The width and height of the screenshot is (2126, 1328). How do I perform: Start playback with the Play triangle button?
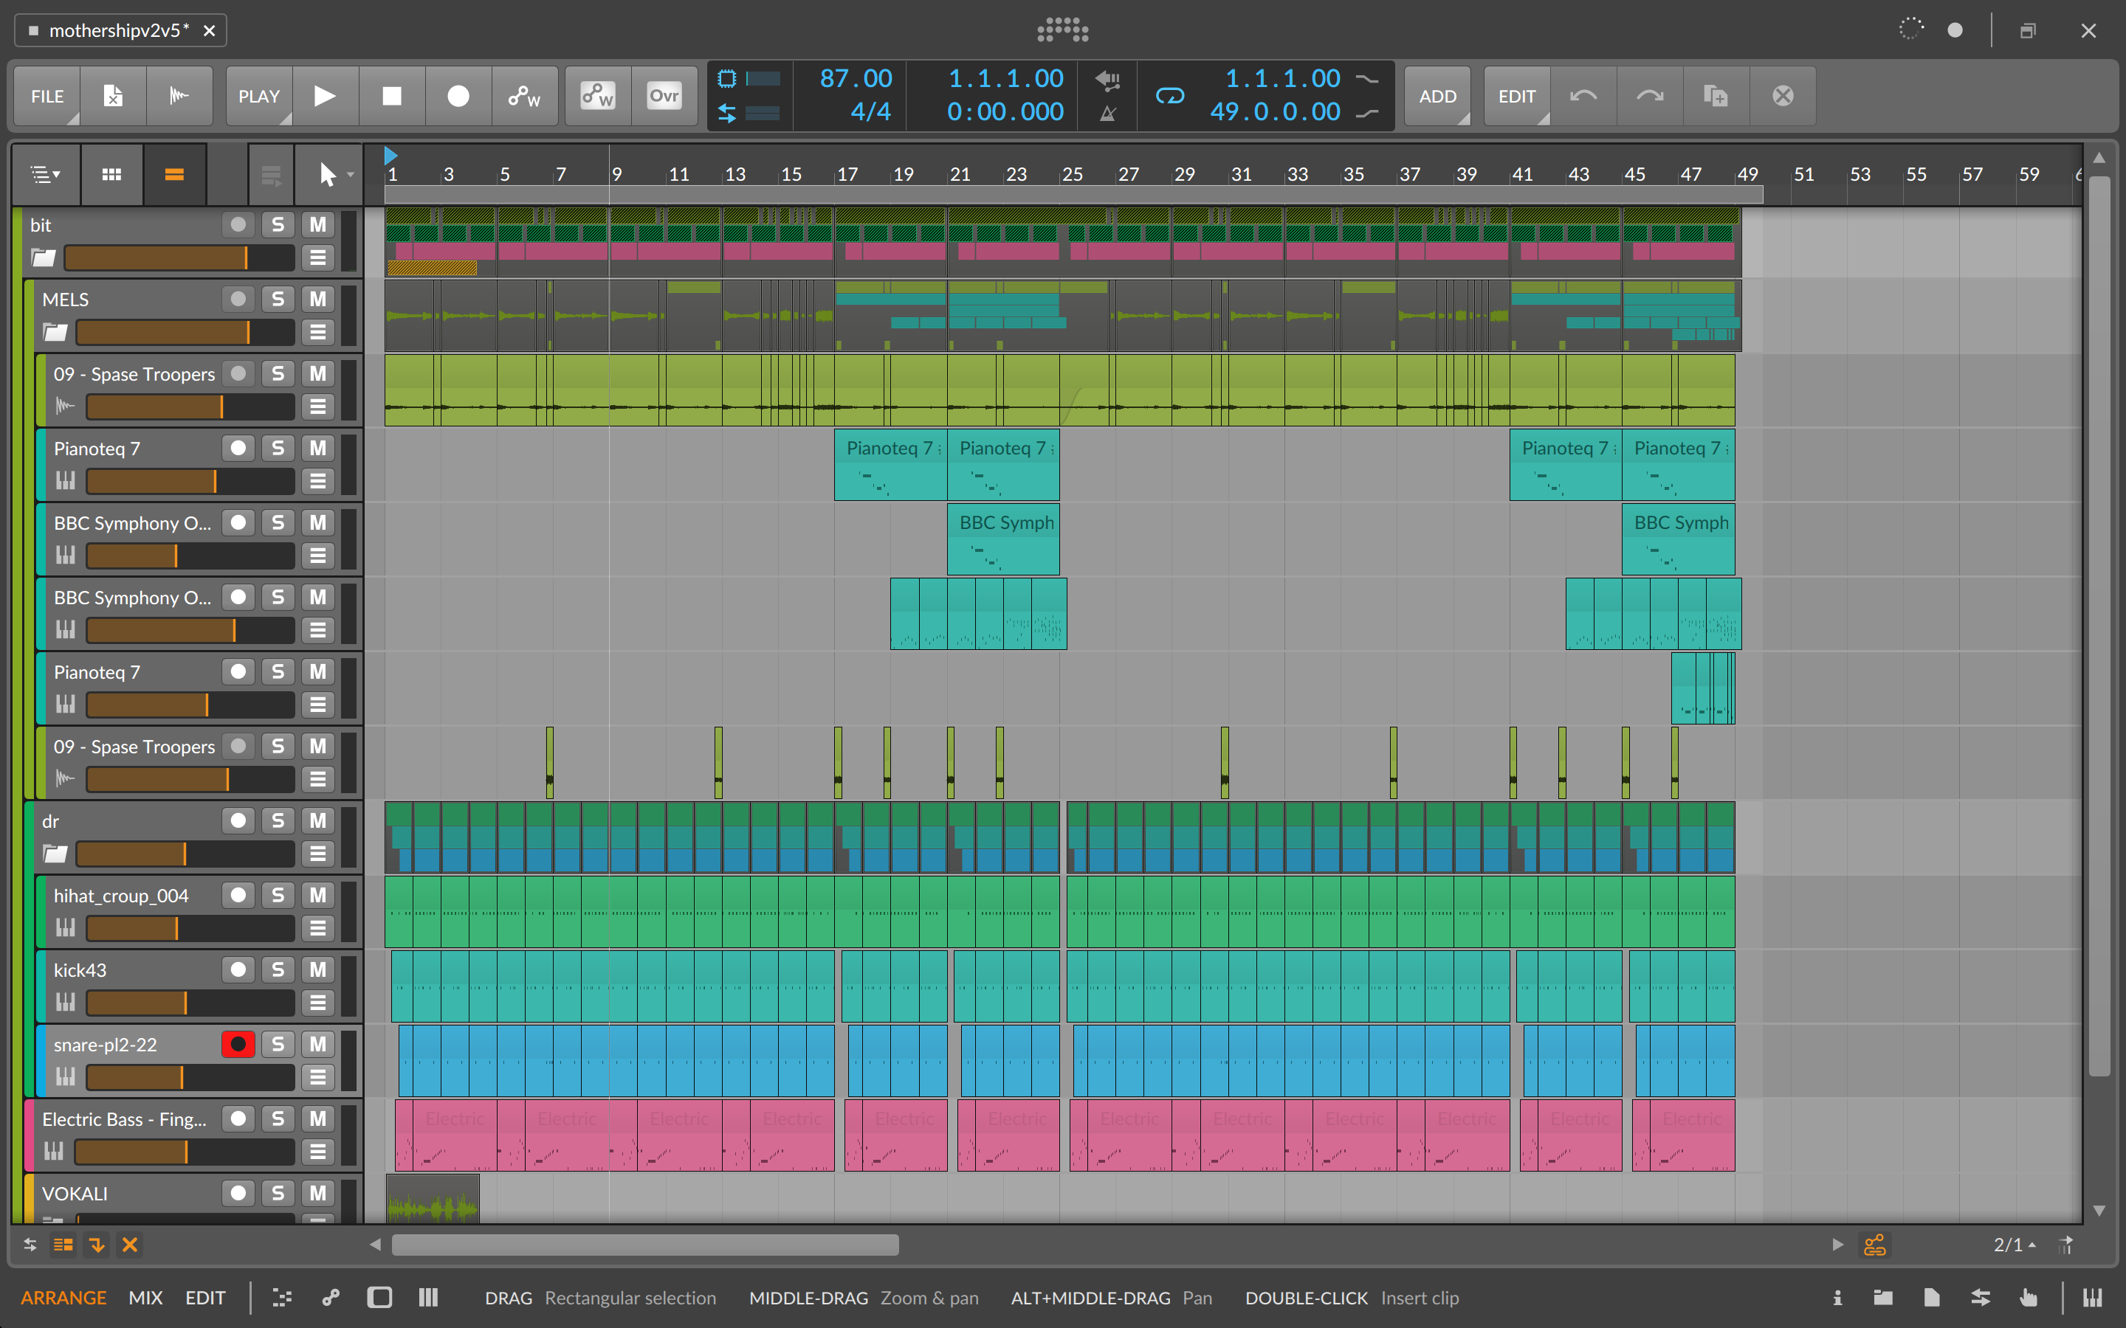click(x=325, y=96)
